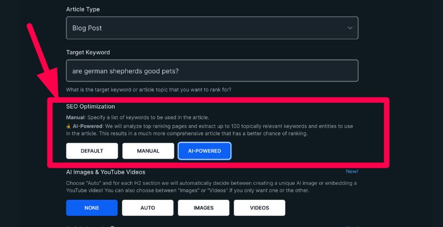Click the fire icon beside AI-Powered description
This screenshot has height=227, width=443.
tap(69, 126)
